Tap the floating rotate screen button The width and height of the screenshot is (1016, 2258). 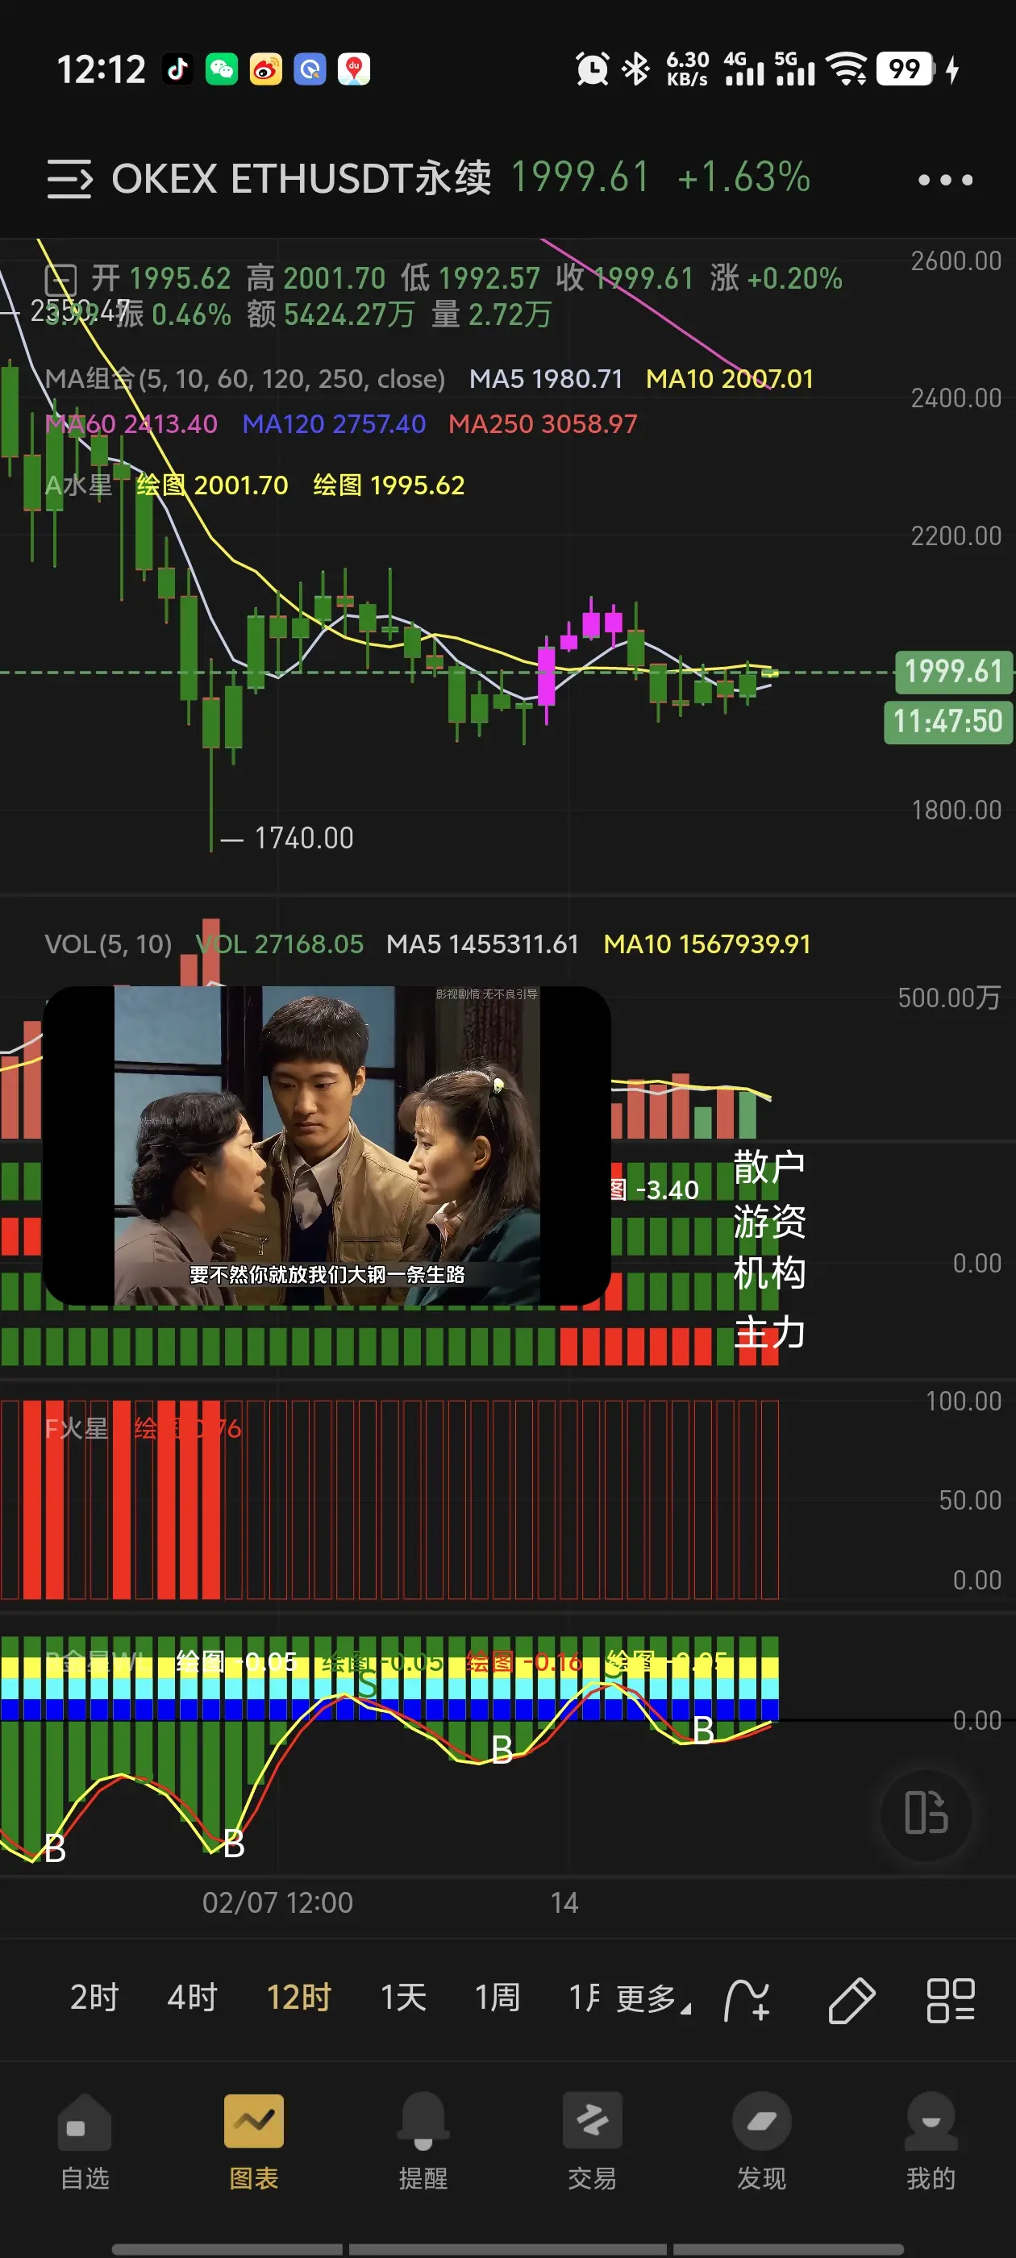pyautogui.click(x=926, y=1813)
